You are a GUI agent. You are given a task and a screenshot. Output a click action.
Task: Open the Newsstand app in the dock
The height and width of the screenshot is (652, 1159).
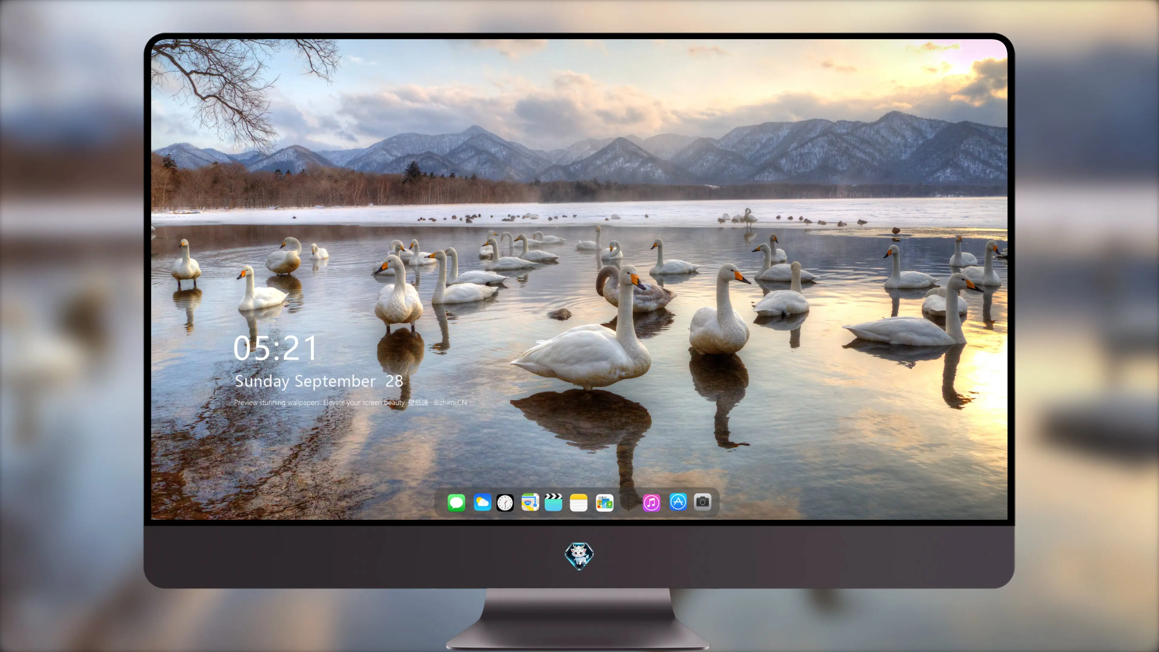[x=605, y=502]
